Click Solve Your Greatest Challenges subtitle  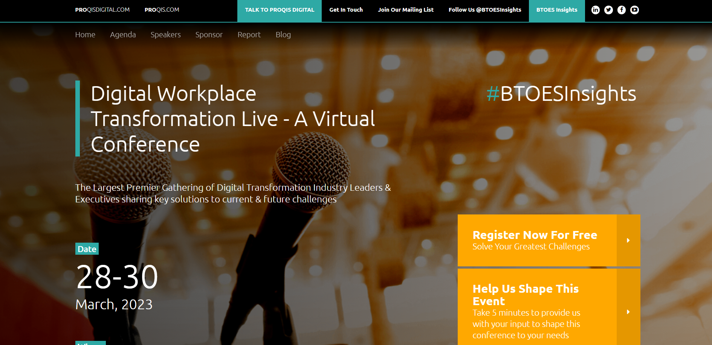coord(531,247)
